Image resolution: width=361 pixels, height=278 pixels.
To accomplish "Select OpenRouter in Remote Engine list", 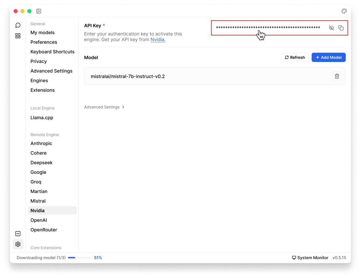I will [x=44, y=230].
